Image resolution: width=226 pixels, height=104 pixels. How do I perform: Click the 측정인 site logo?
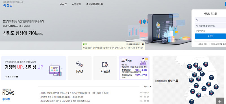click(8, 5)
